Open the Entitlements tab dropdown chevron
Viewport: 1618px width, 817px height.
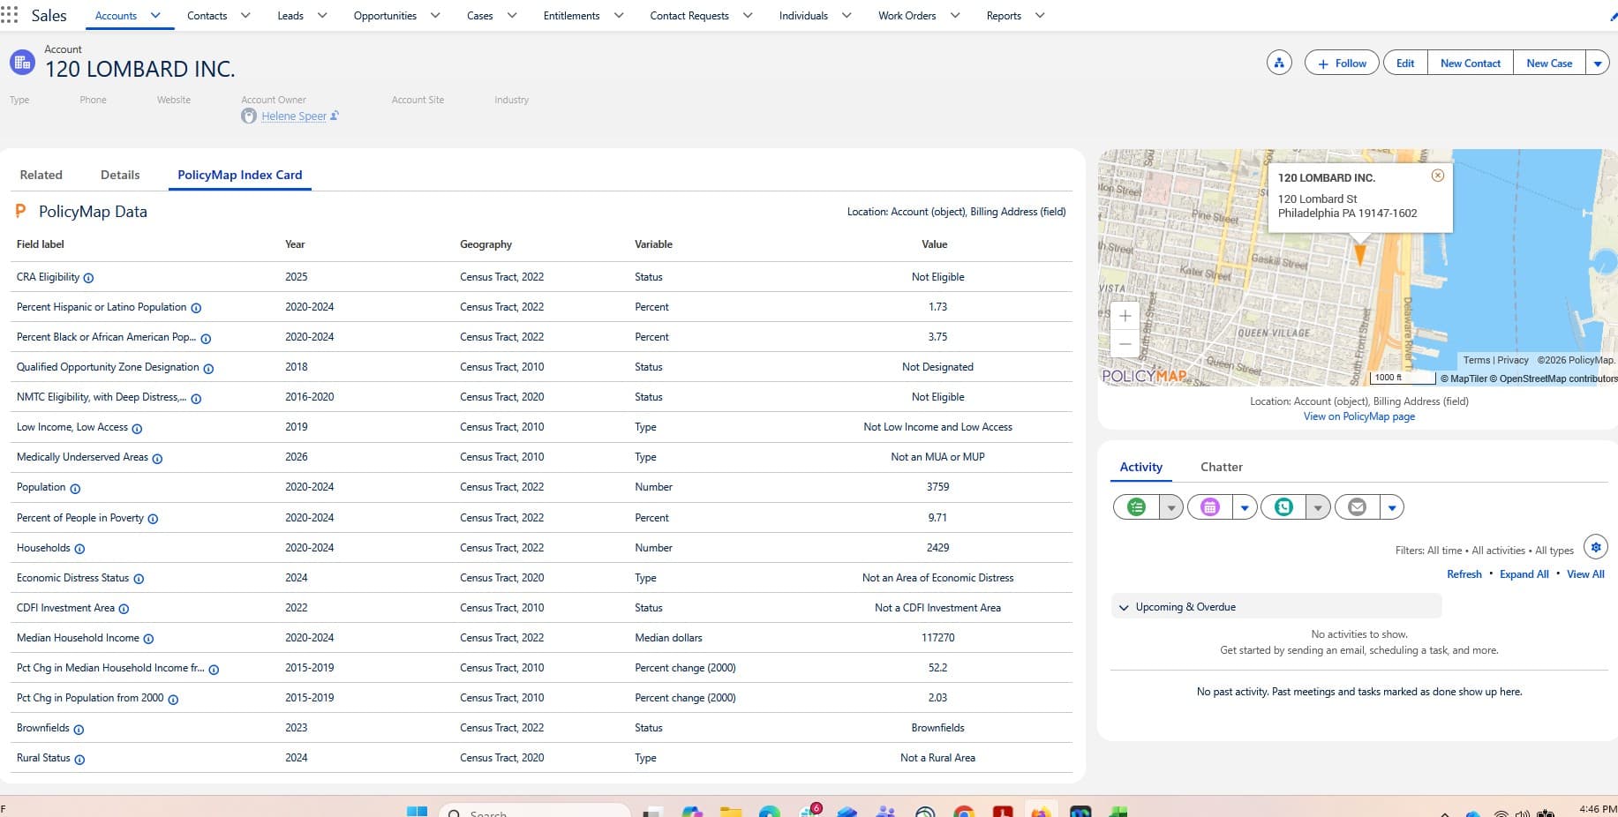click(619, 15)
